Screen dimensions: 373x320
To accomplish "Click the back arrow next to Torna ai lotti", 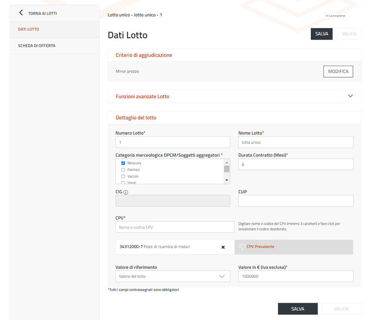I will pyautogui.click(x=21, y=13).
